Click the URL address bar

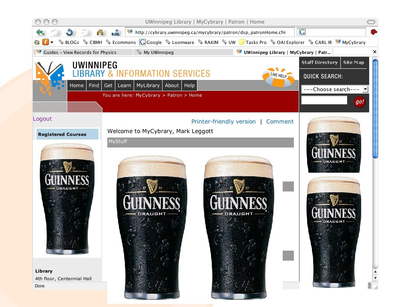coord(210,32)
